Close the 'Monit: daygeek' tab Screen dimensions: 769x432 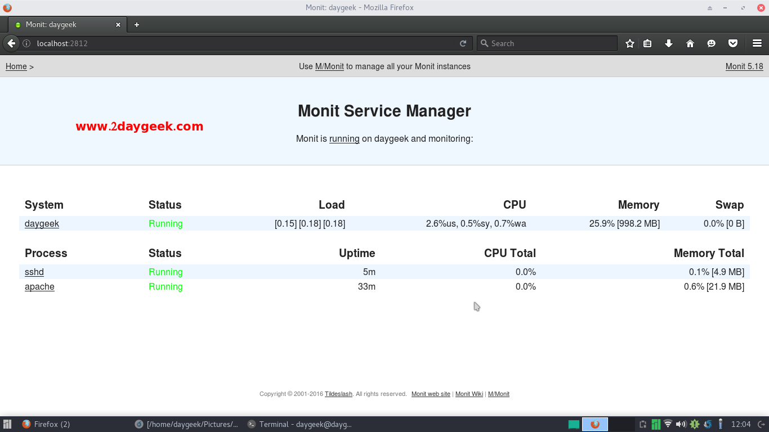118,25
